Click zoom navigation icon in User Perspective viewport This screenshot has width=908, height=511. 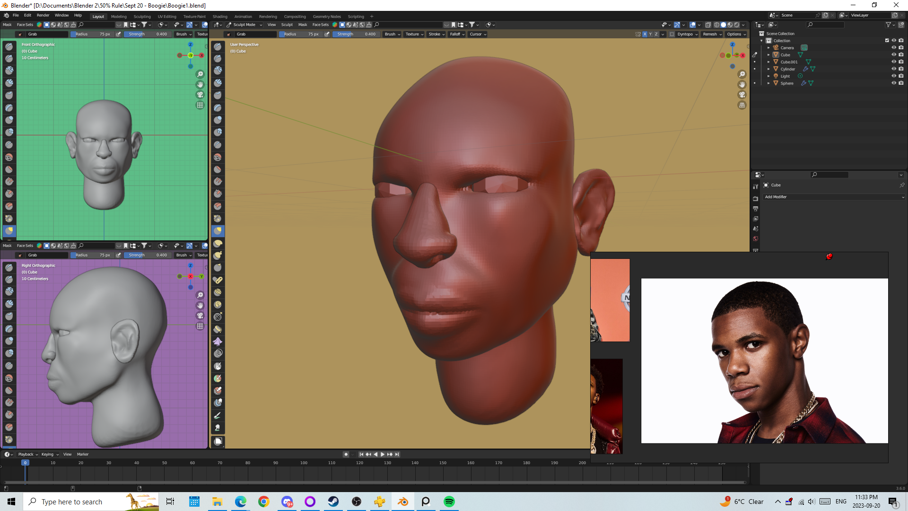tap(742, 74)
